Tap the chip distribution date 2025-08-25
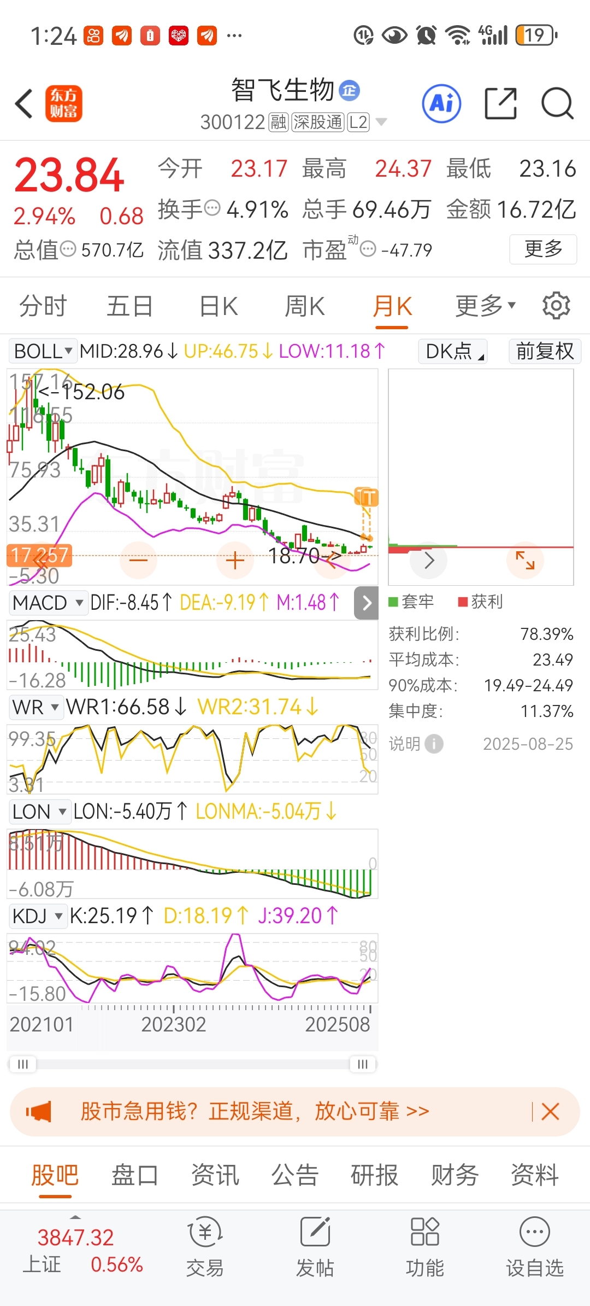Viewport: 590px width, 1306px height. [x=528, y=744]
